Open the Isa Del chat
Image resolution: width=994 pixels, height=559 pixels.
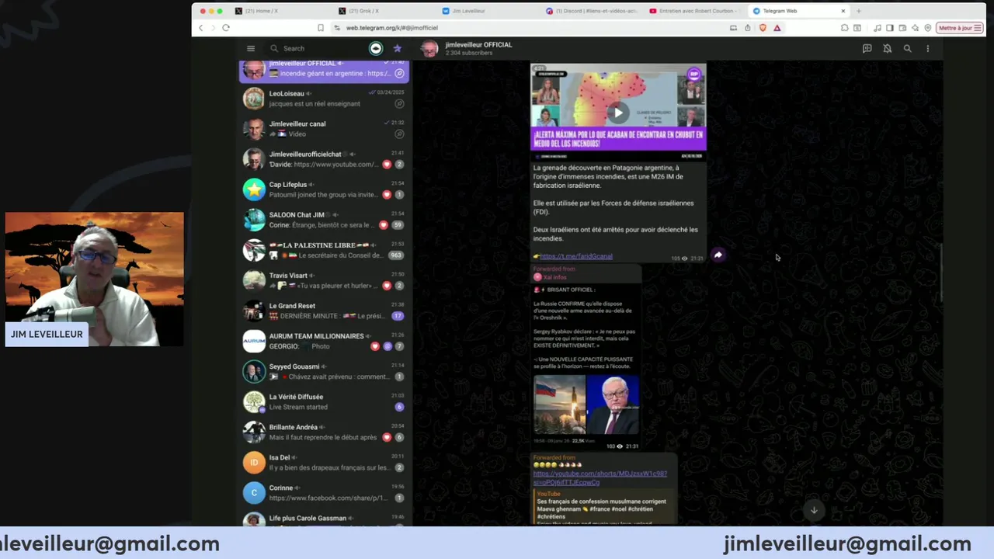(325, 462)
